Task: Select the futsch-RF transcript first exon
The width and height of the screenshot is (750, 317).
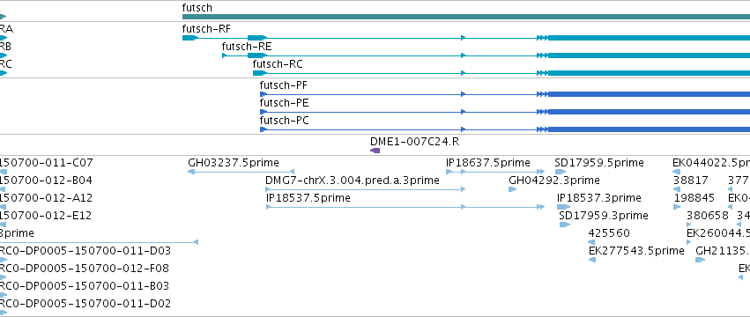Action: 189,37
